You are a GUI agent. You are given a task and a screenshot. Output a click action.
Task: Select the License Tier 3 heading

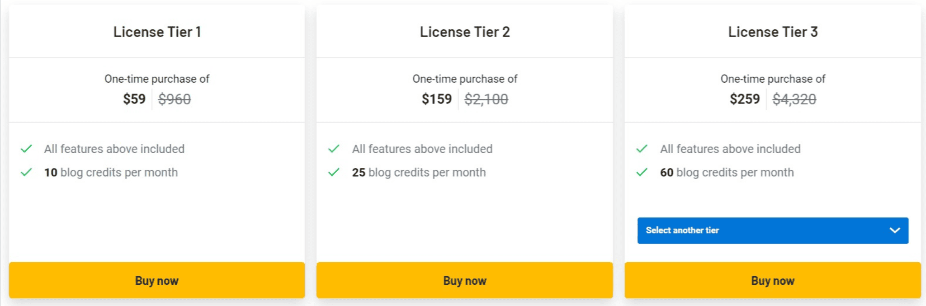[x=773, y=32]
